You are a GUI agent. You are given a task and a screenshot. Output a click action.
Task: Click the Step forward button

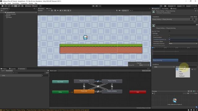tap(100, 6)
